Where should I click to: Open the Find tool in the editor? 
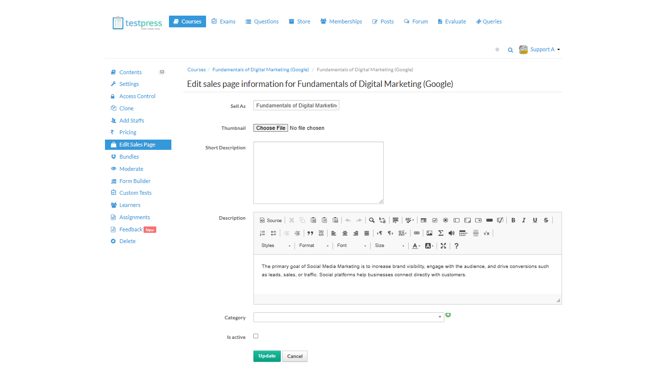(372, 220)
